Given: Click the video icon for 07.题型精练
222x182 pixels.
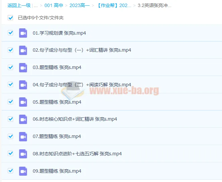Looking at the screenshot, I should [x=23, y=137].
